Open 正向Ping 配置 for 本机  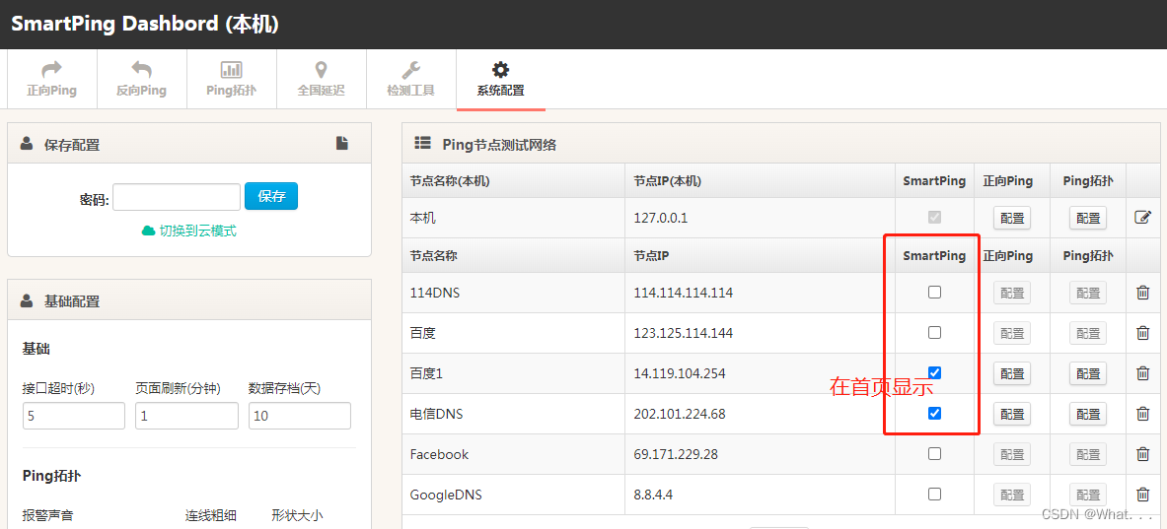1012,218
